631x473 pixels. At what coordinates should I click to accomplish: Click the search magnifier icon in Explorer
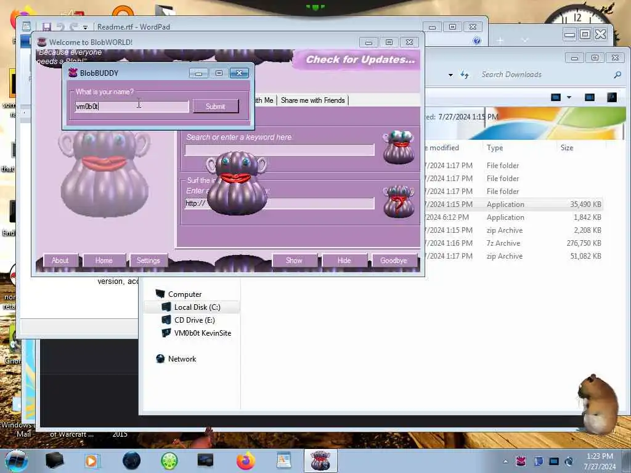point(617,75)
